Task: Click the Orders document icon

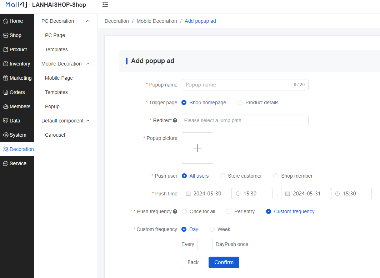Action: [x=6, y=92]
